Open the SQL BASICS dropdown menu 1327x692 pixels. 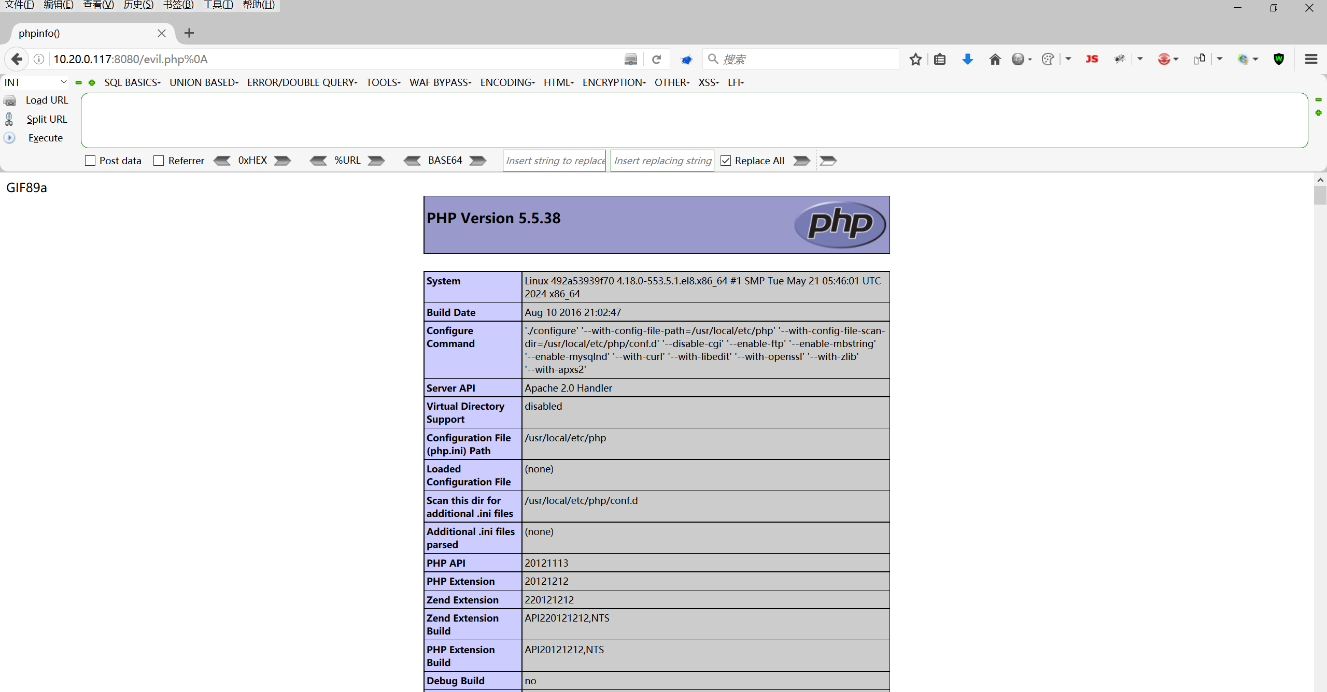pyautogui.click(x=132, y=82)
